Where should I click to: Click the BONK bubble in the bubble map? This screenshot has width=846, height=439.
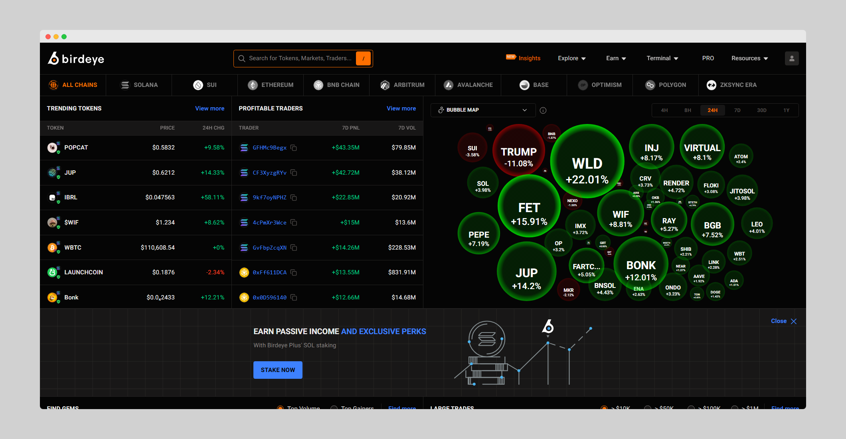tap(641, 264)
